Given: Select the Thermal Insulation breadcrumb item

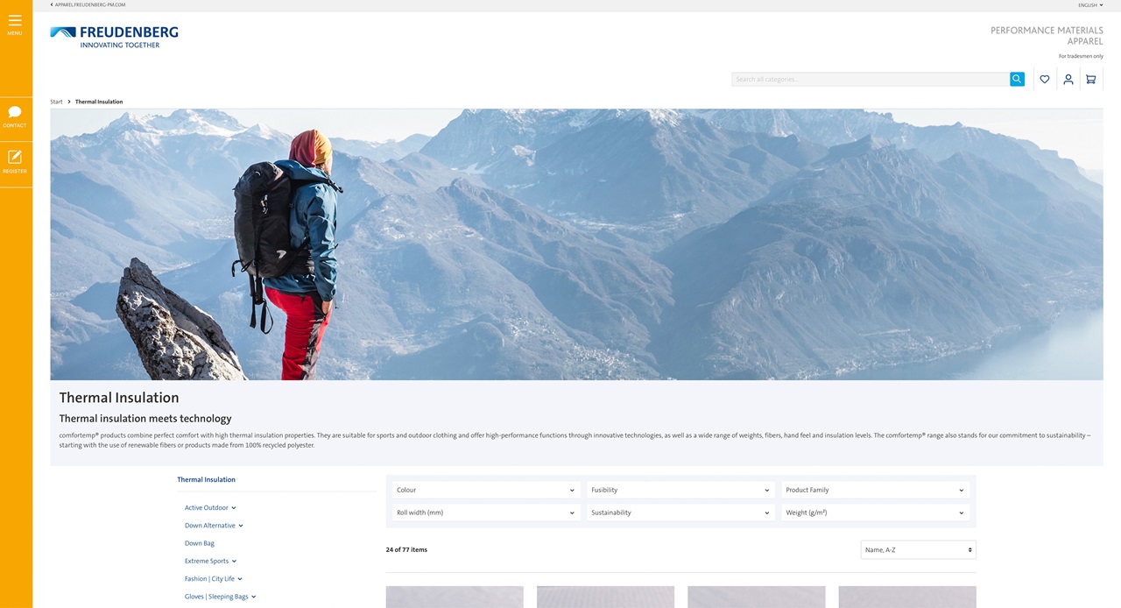Looking at the screenshot, I should point(98,102).
